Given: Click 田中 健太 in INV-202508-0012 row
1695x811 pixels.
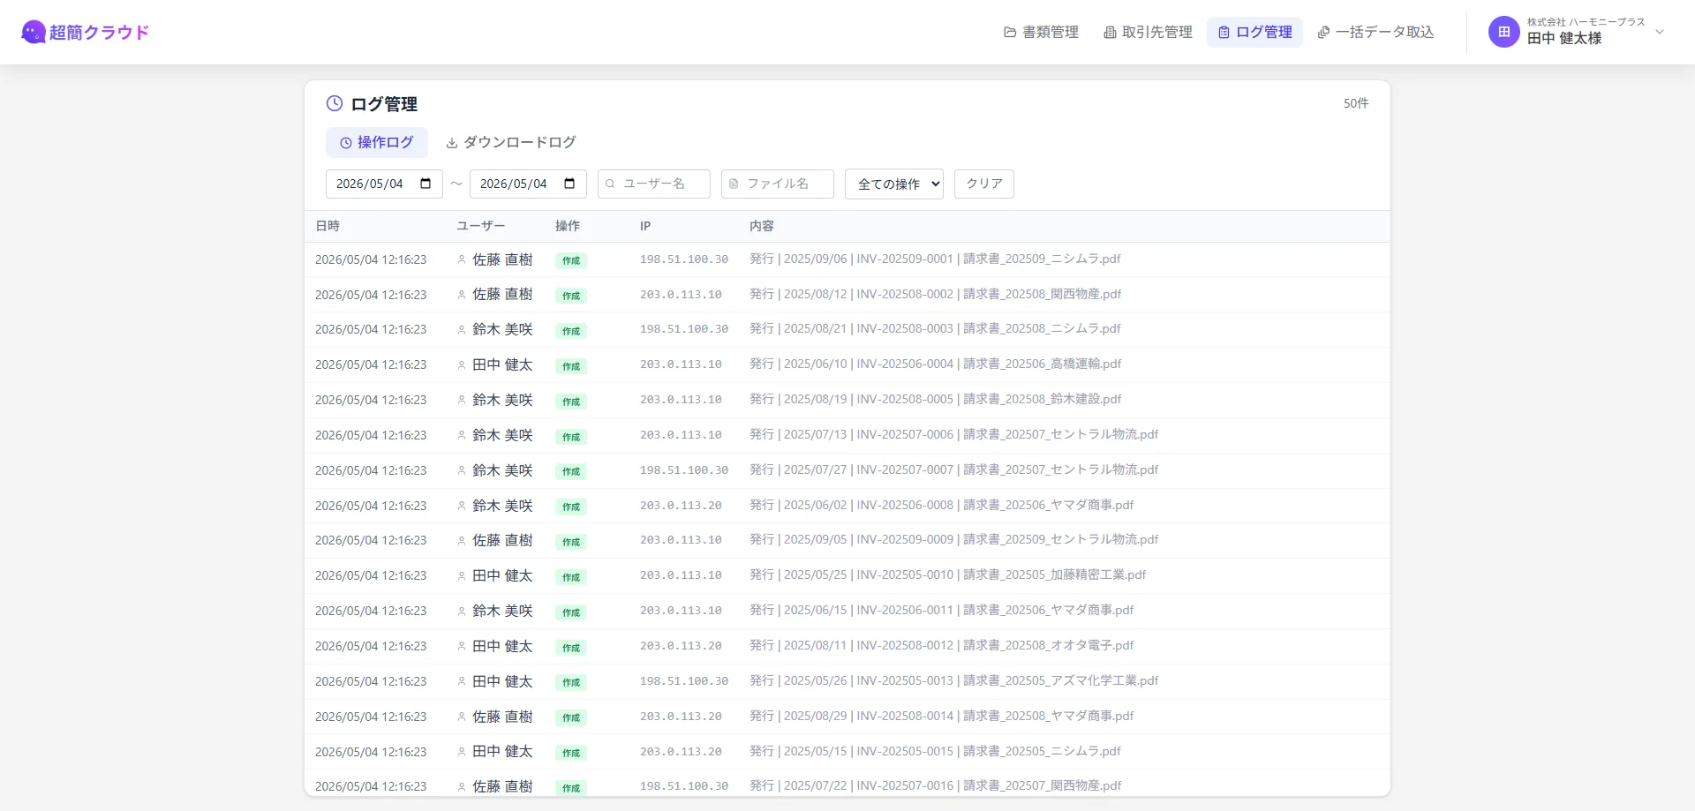Looking at the screenshot, I should tap(502, 647).
